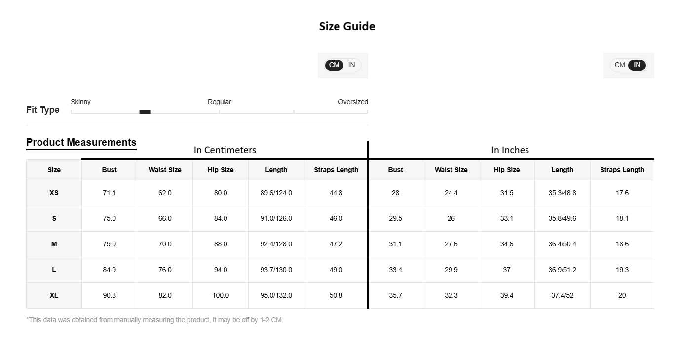Click the inches length cell 35.3/48.8
The image size is (676, 345).
pos(563,193)
